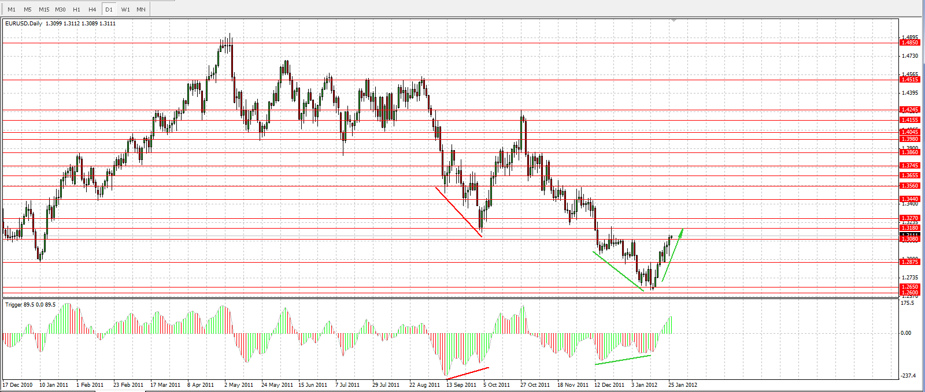The image size is (925, 392).
Task: Click the 23 Feb 2011 date label
Action: [x=128, y=385]
